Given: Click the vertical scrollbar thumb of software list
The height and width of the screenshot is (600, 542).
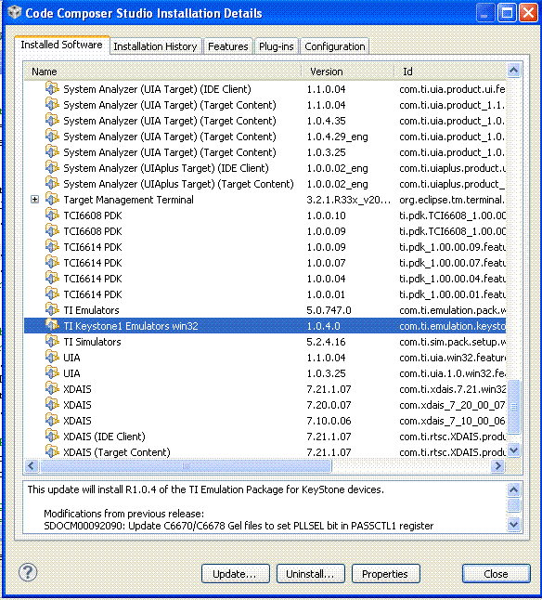Looking at the screenshot, I should tap(514, 407).
